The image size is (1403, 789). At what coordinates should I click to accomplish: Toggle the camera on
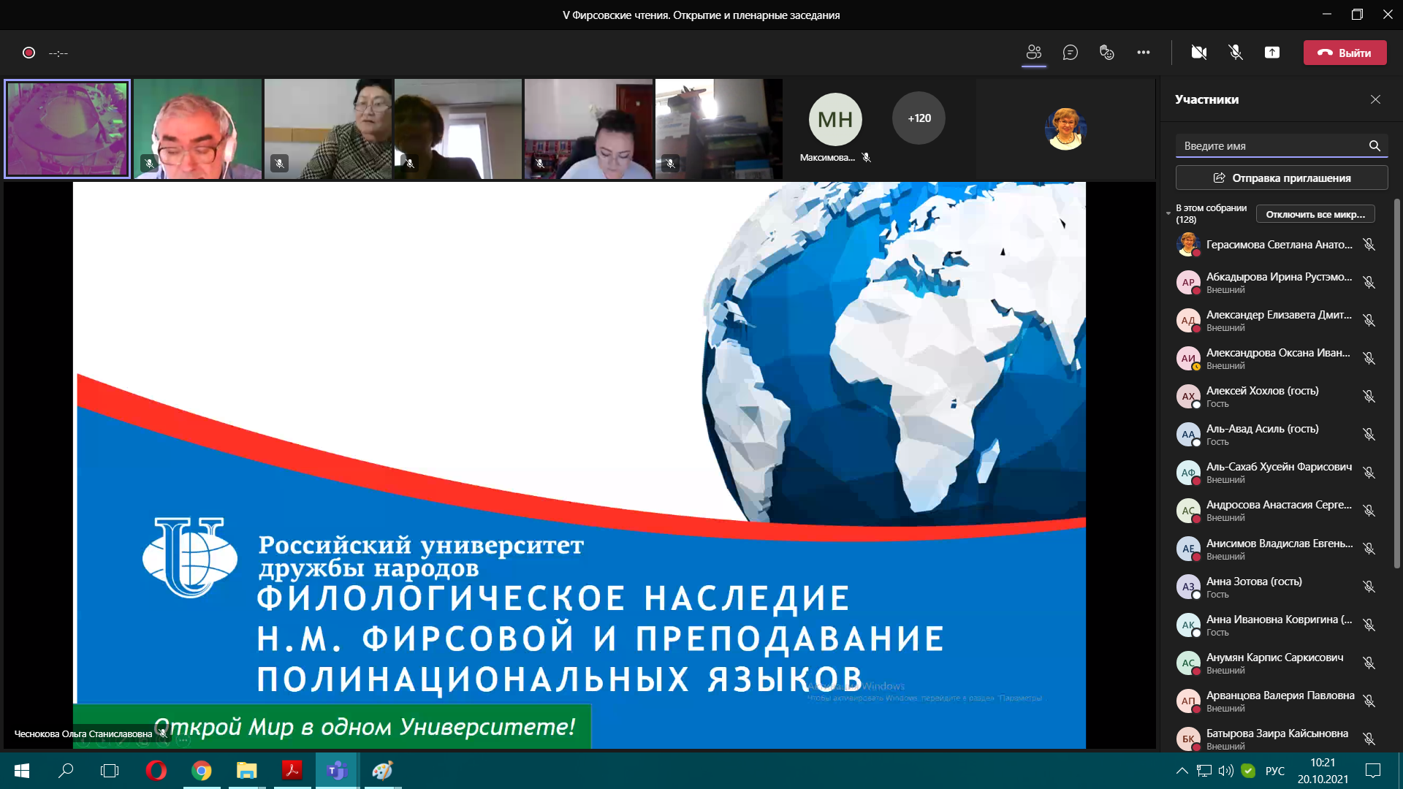coord(1198,53)
